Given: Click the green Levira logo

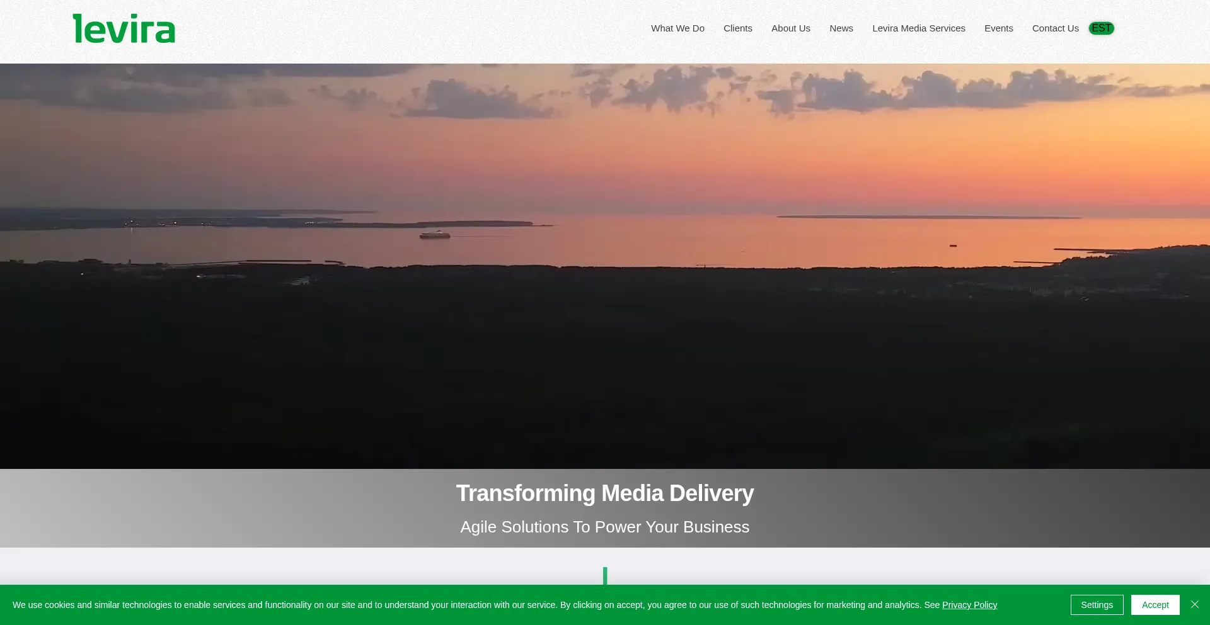Looking at the screenshot, I should pos(124,29).
